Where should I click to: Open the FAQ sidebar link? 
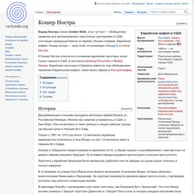tap(7, 51)
